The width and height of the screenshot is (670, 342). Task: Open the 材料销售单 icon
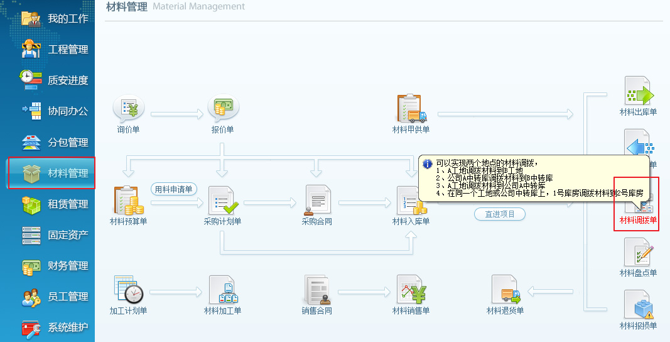(x=411, y=289)
